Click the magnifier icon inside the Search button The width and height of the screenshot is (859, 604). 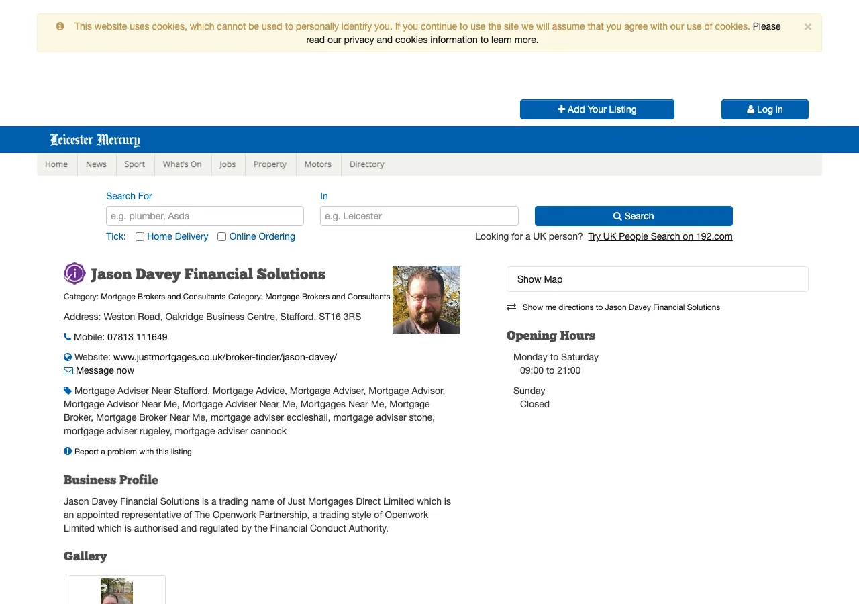pos(616,216)
